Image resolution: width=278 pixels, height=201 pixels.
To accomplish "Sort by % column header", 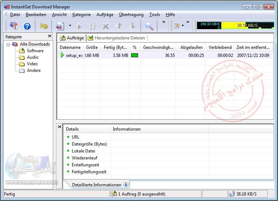I will click(x=135, y=47).
